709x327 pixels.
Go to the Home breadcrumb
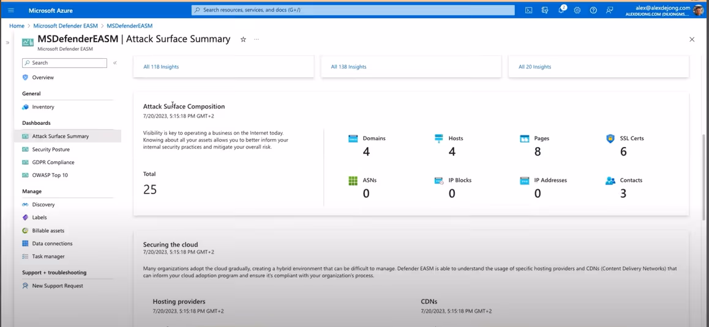click(17, 26)
